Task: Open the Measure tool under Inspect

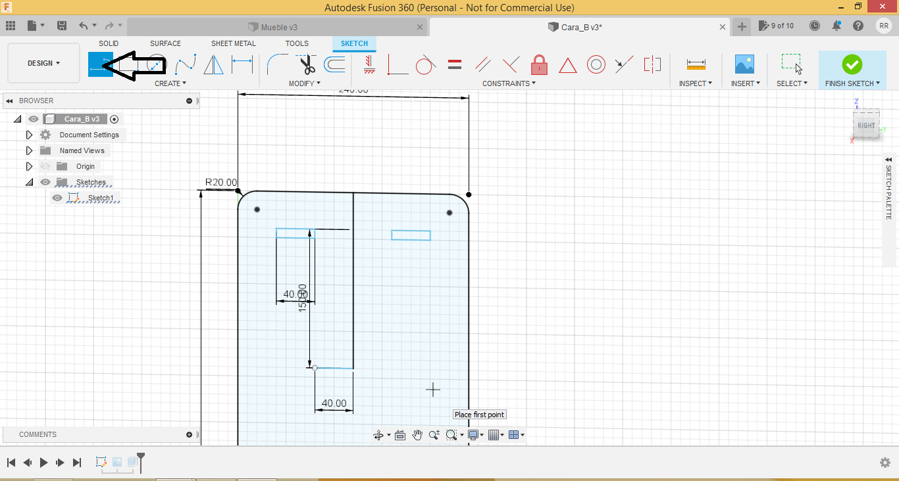Action: (696, 64)
